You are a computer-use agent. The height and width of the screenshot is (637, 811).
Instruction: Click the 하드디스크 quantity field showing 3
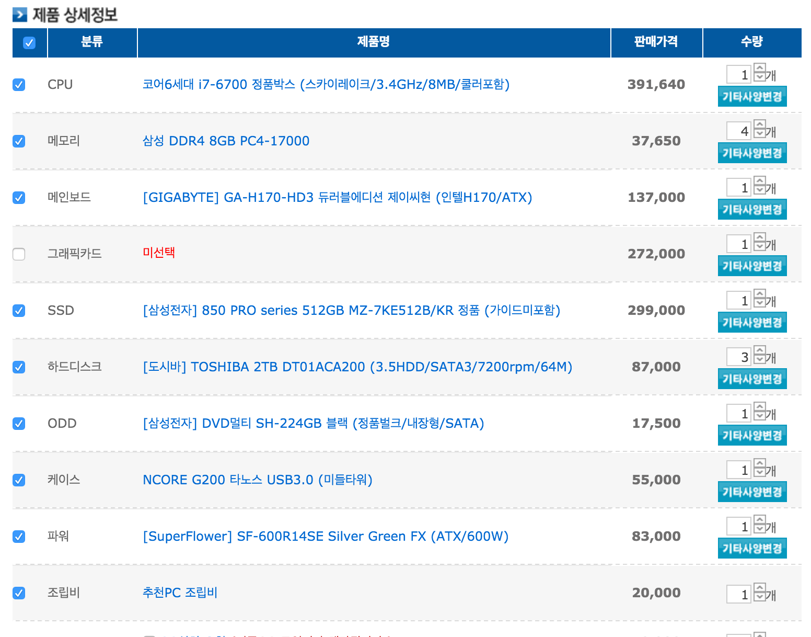pos(739,357)
